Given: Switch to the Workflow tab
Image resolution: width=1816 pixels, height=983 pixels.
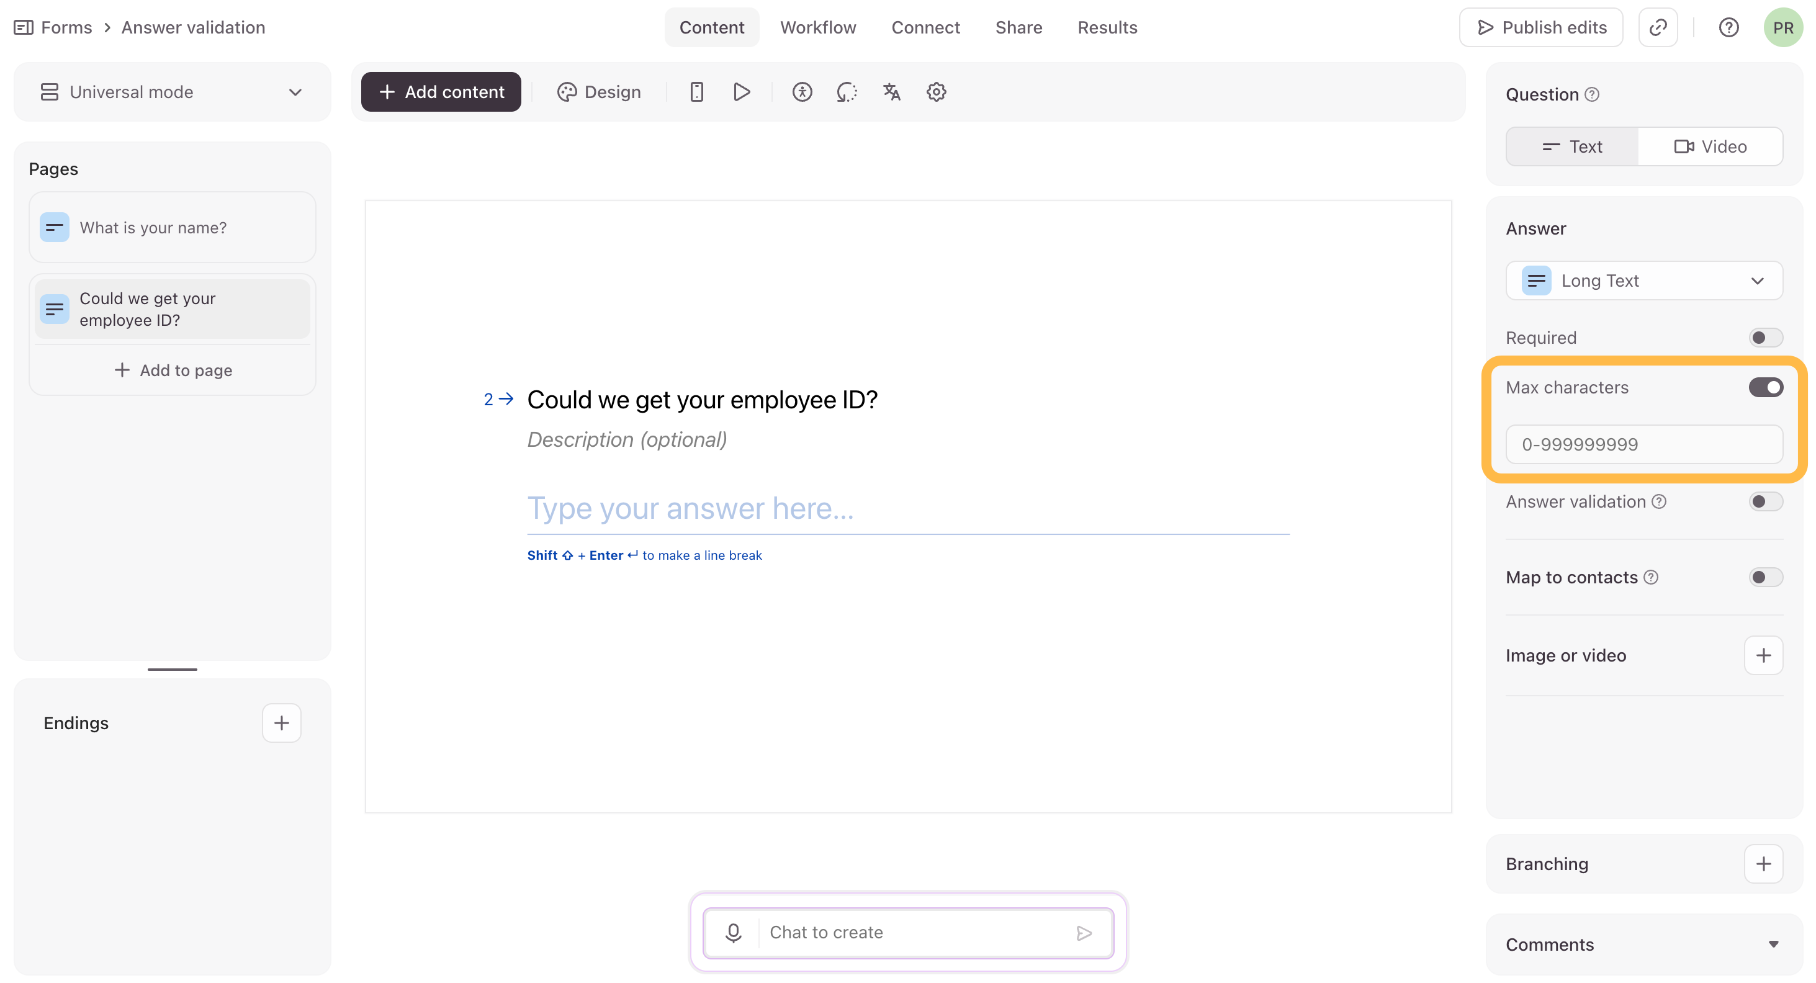Looking at the screenshot, I should pos(818,27).
